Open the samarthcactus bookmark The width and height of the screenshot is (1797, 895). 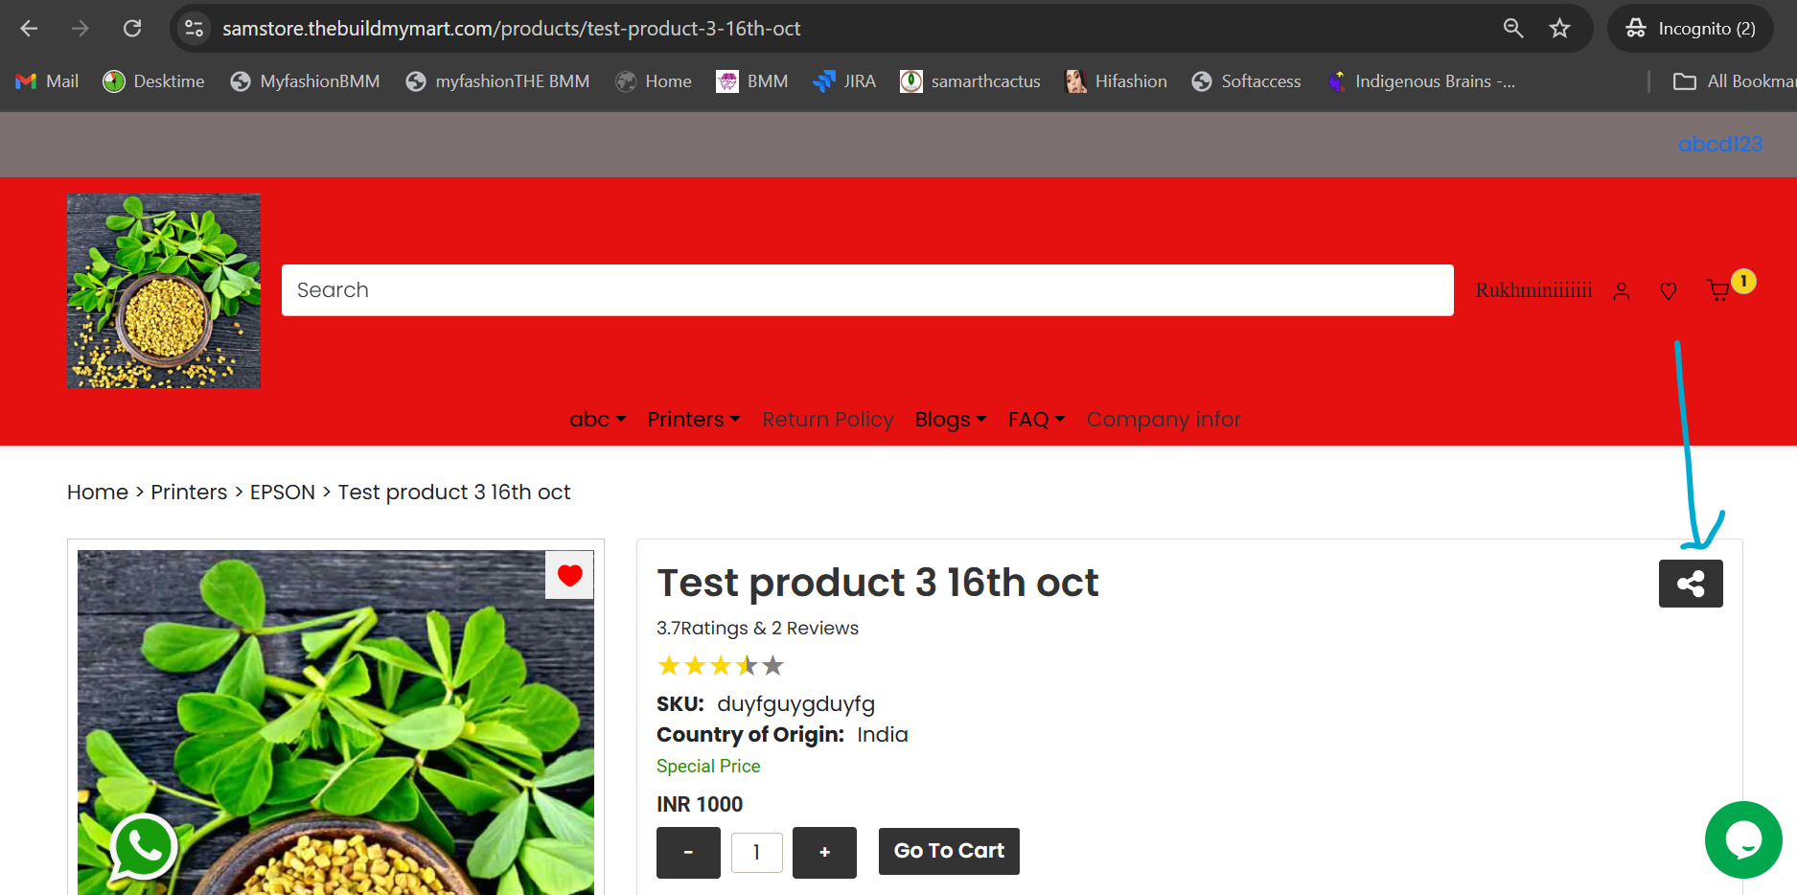970,81
